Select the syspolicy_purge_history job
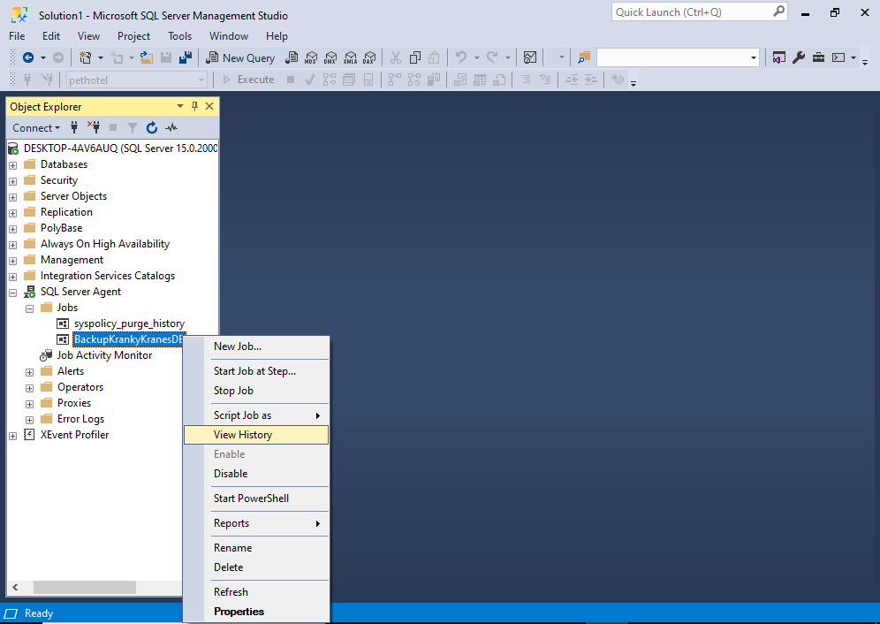This screenshot has width=880, height=624. [129, 323]
